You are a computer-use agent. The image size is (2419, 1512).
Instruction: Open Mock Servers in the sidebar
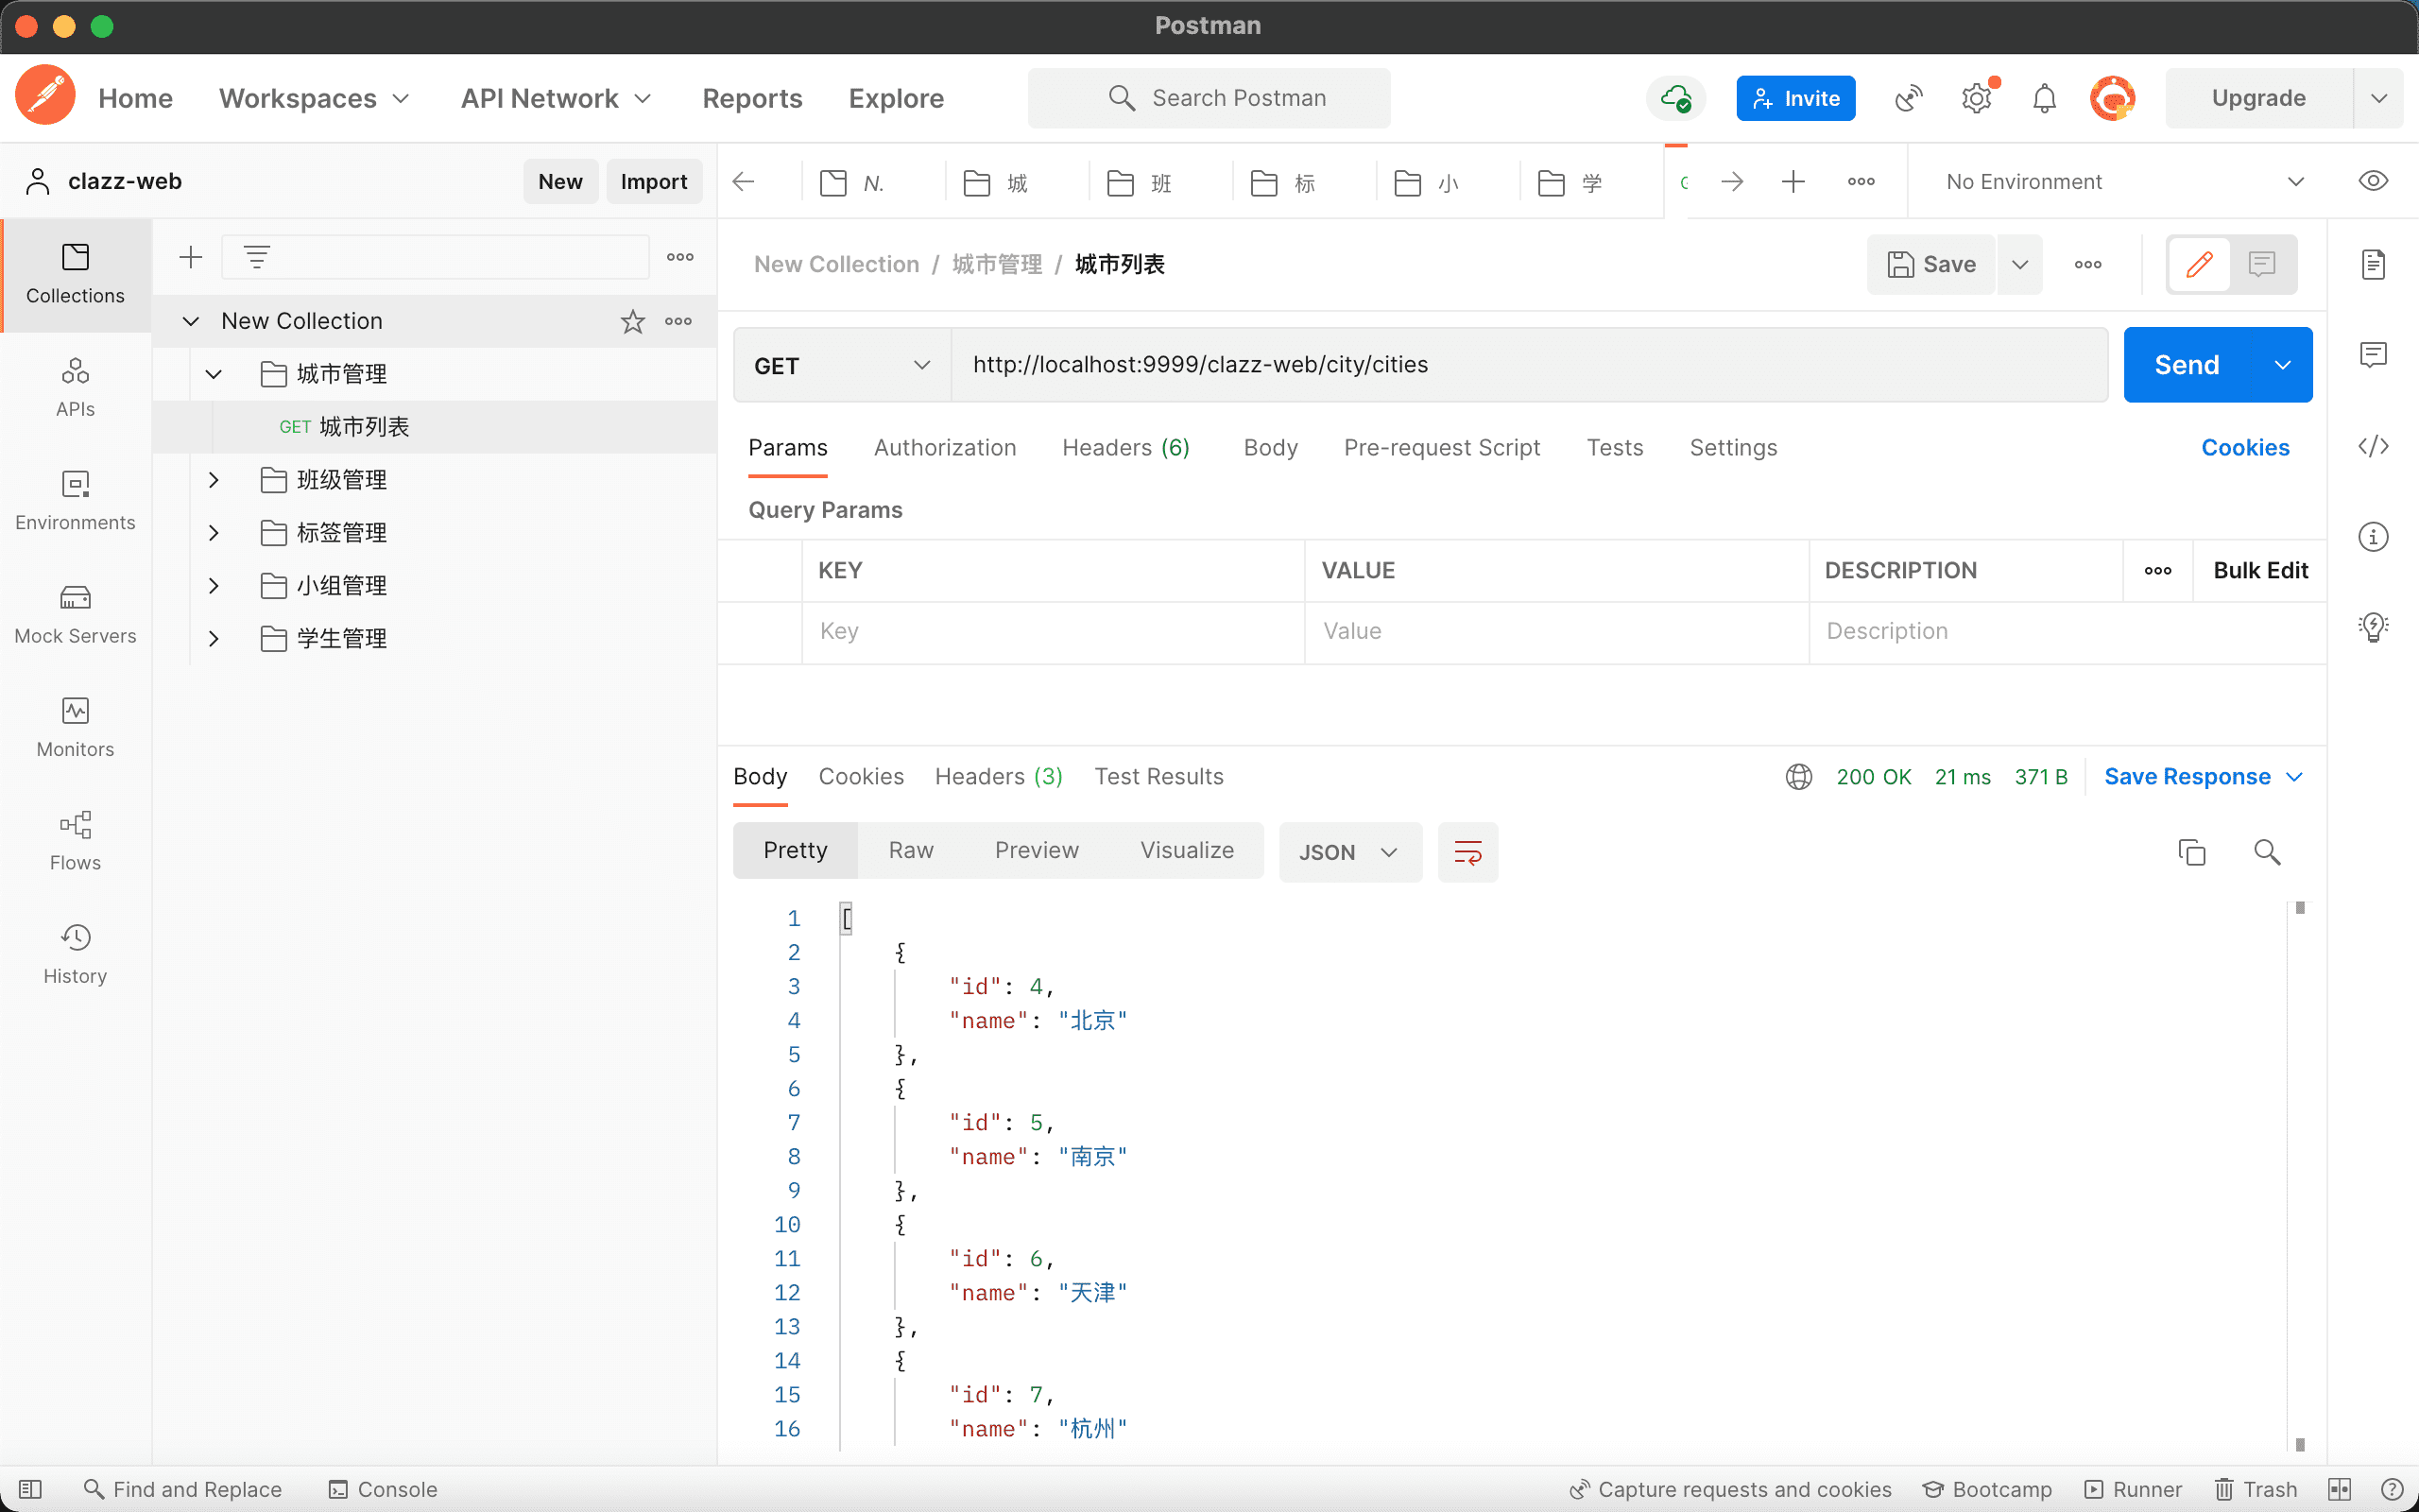(75, 614)
